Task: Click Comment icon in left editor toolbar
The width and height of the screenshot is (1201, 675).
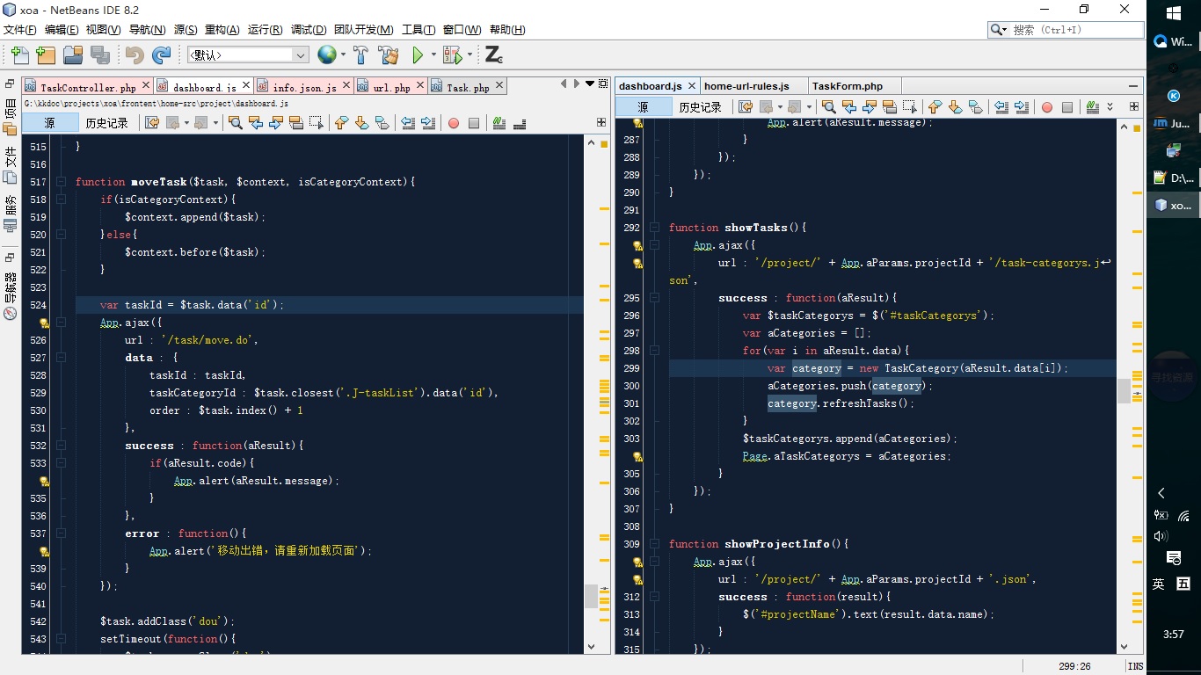Action: coord(499,123)
